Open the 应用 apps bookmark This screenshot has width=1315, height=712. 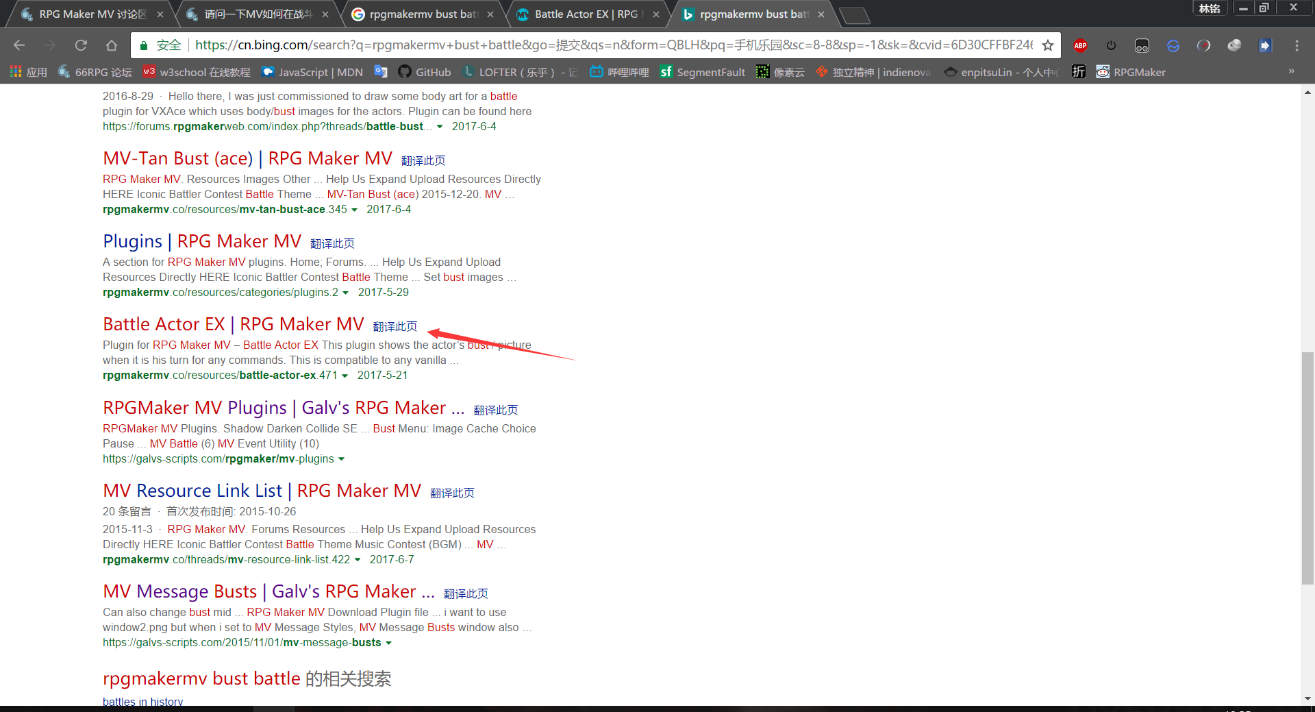click(29, 72)
